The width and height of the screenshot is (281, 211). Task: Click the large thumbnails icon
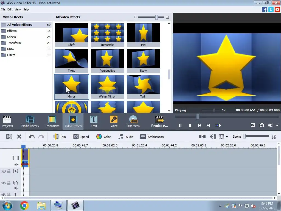pyautogui.click(x=167, y=17)
